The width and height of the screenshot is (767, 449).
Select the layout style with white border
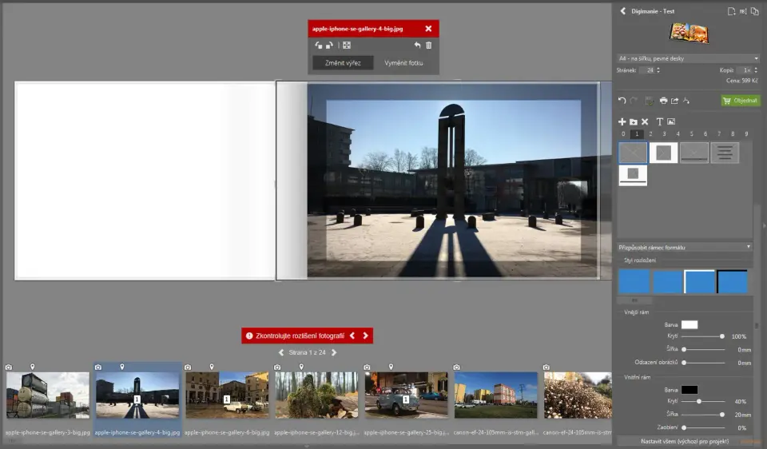(x=699, y=281)
